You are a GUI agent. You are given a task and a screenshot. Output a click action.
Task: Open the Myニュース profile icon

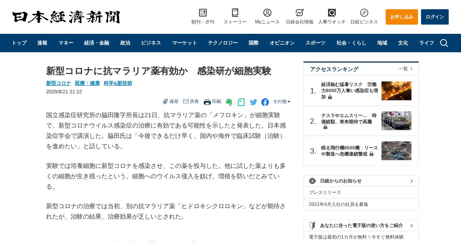[267, 13]
